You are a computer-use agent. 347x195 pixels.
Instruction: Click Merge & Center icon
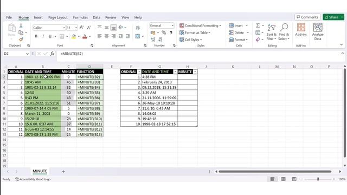point(138,36)
